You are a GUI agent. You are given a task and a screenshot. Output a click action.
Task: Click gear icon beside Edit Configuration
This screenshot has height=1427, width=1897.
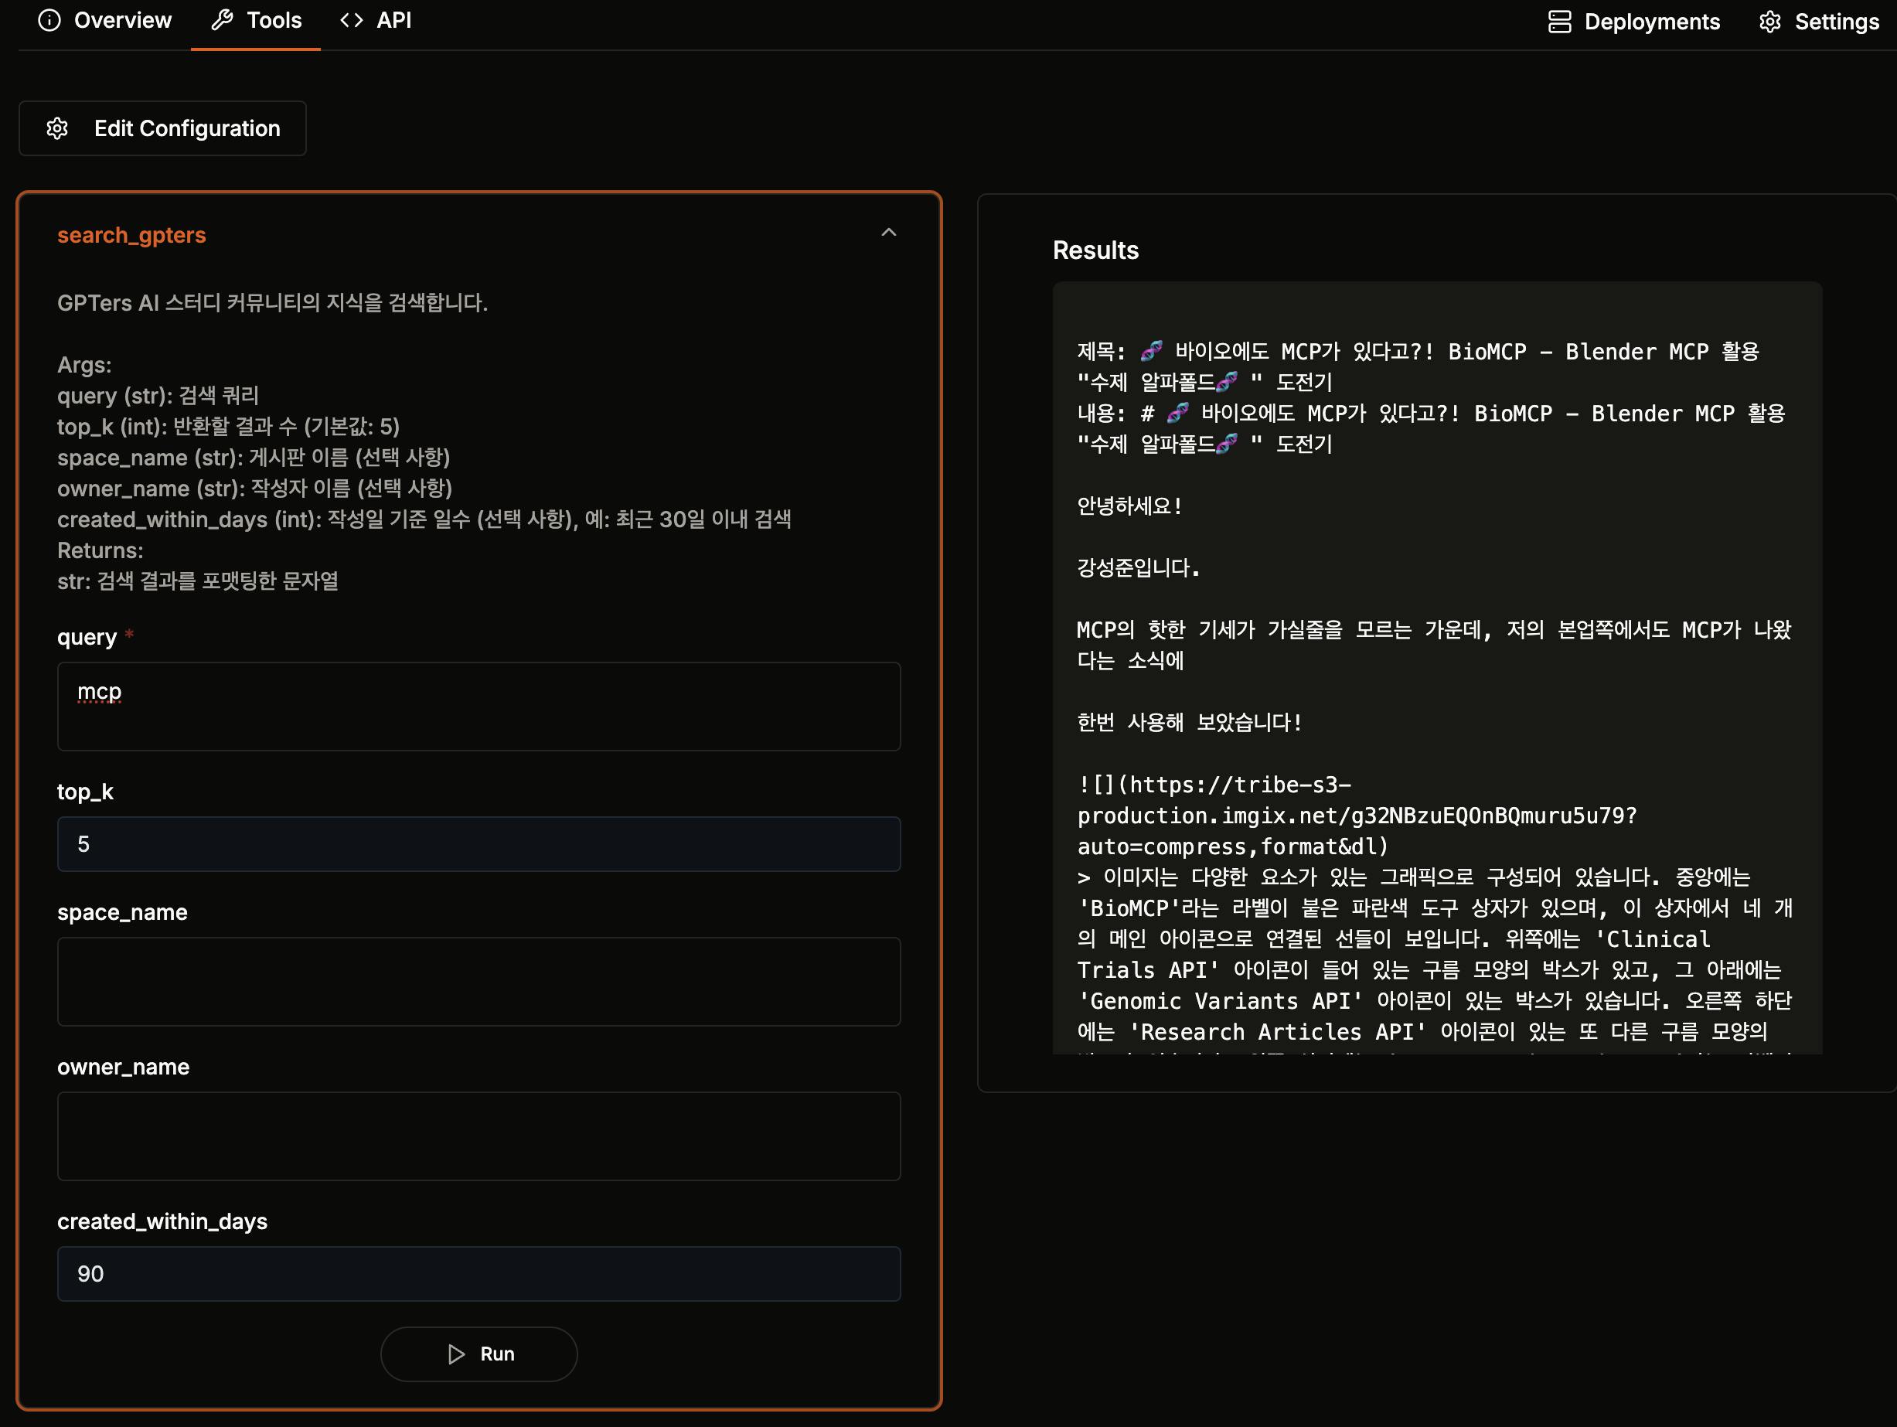pyautogui.click(x=57, y=128)
